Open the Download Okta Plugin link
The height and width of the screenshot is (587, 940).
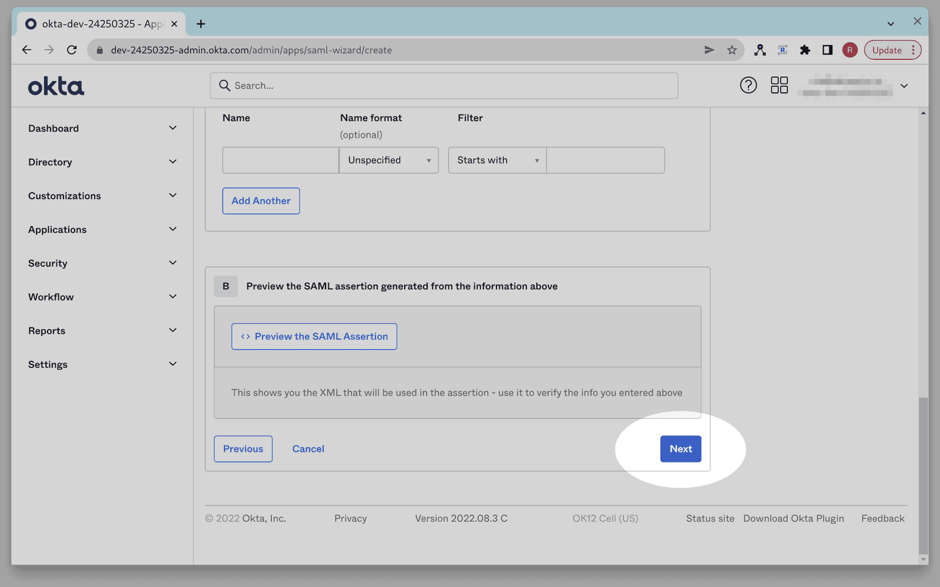coord(794,518)
